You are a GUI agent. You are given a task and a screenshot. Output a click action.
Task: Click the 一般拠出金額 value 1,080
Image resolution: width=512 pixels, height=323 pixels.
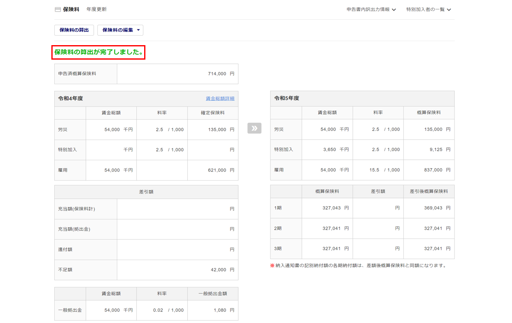pyautogui.click(x=213, y=310)
